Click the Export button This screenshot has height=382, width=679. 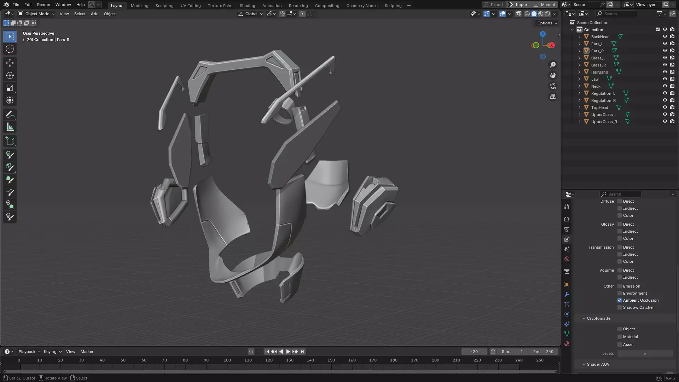pos(493,5)
